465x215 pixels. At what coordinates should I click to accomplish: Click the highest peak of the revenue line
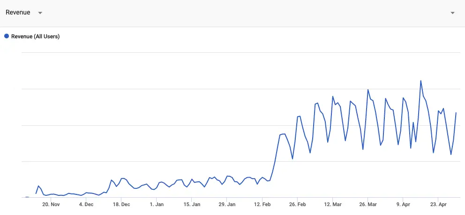coord(420,81)
